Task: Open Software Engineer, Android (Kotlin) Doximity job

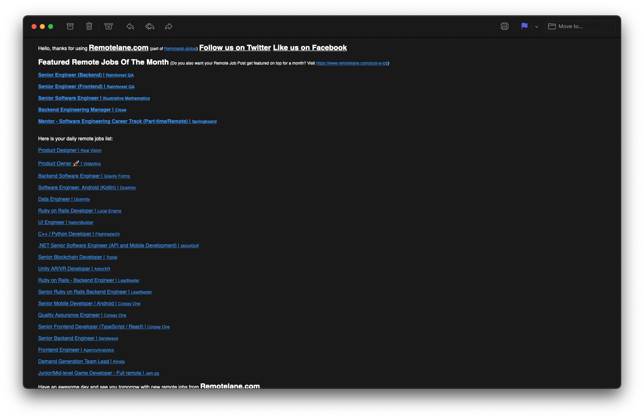Action: [87, 188]
